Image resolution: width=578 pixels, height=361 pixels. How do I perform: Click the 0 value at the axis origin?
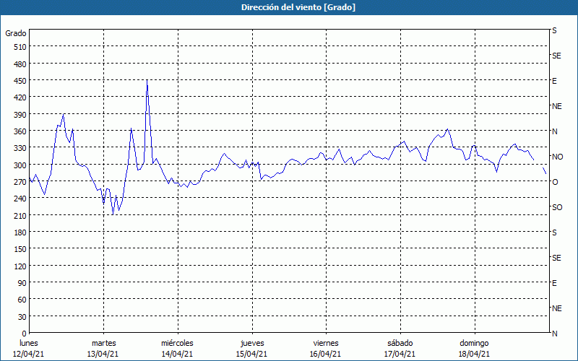pos(25,334)
